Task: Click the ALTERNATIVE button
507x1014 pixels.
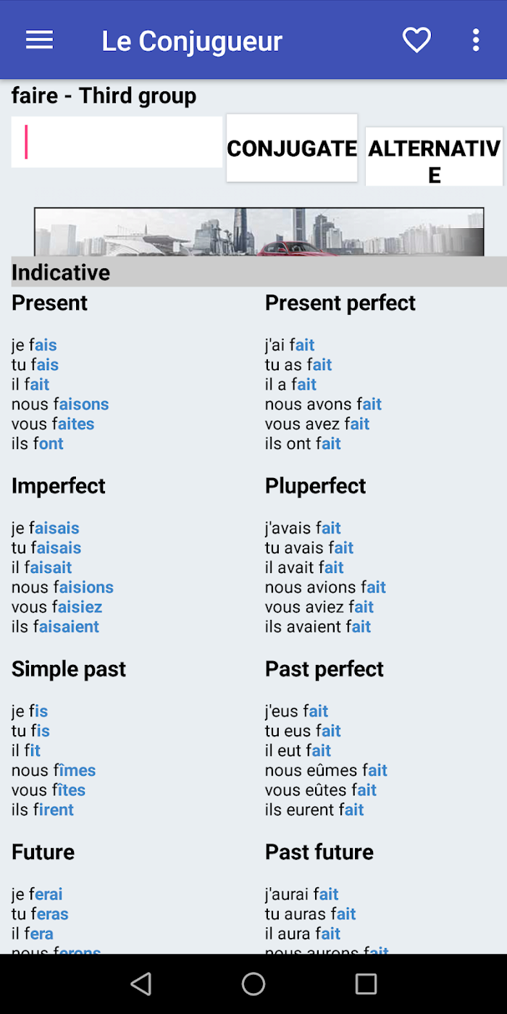Action: coord(434,156)
